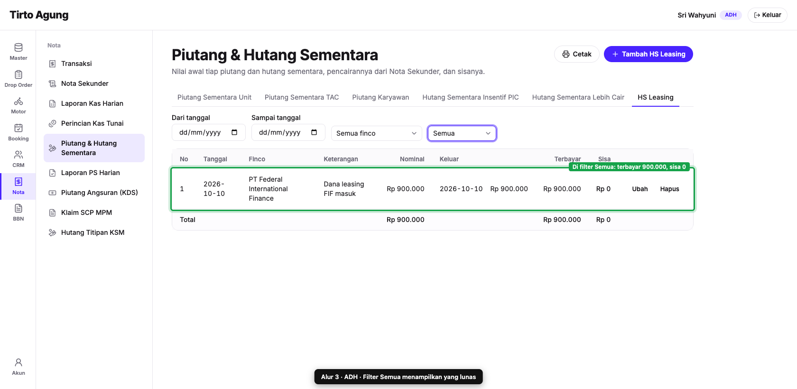The width and height of the screenshot is (797, 389).
Task: Open the Akun account page
Action: pyautogui.click(x=18, y=367)
